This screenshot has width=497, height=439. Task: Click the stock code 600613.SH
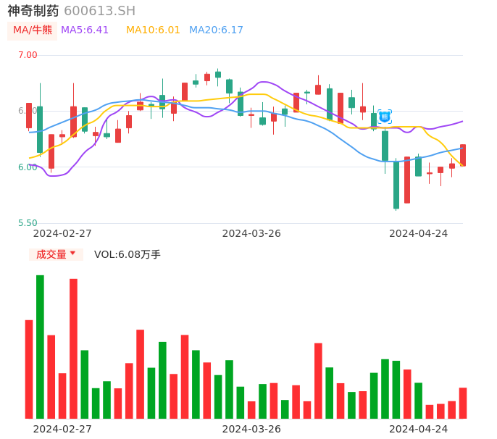[99, 11]
